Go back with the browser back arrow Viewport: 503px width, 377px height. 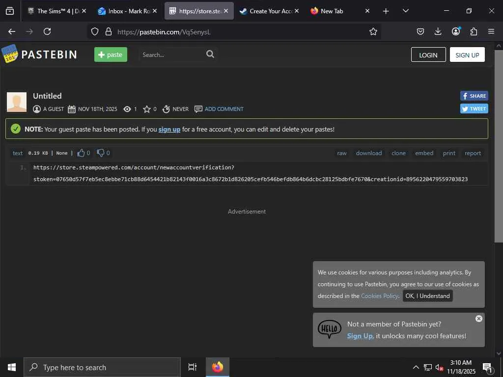(12, 31)
